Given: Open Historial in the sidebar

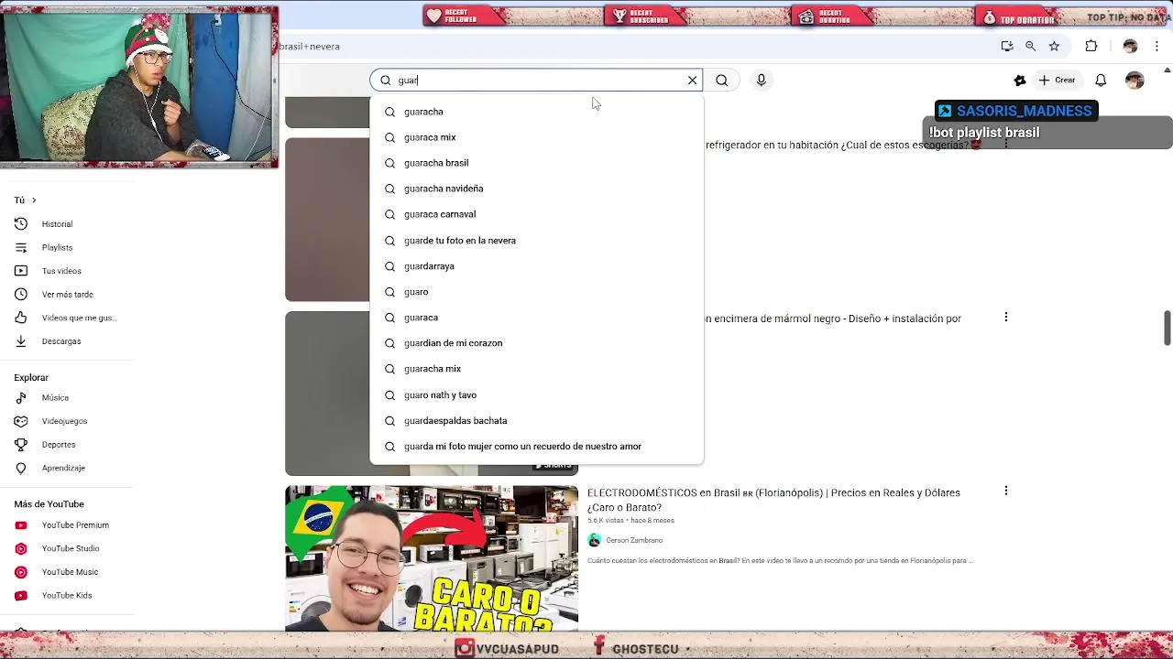Looking at the screenshot, I should (57, 224).
